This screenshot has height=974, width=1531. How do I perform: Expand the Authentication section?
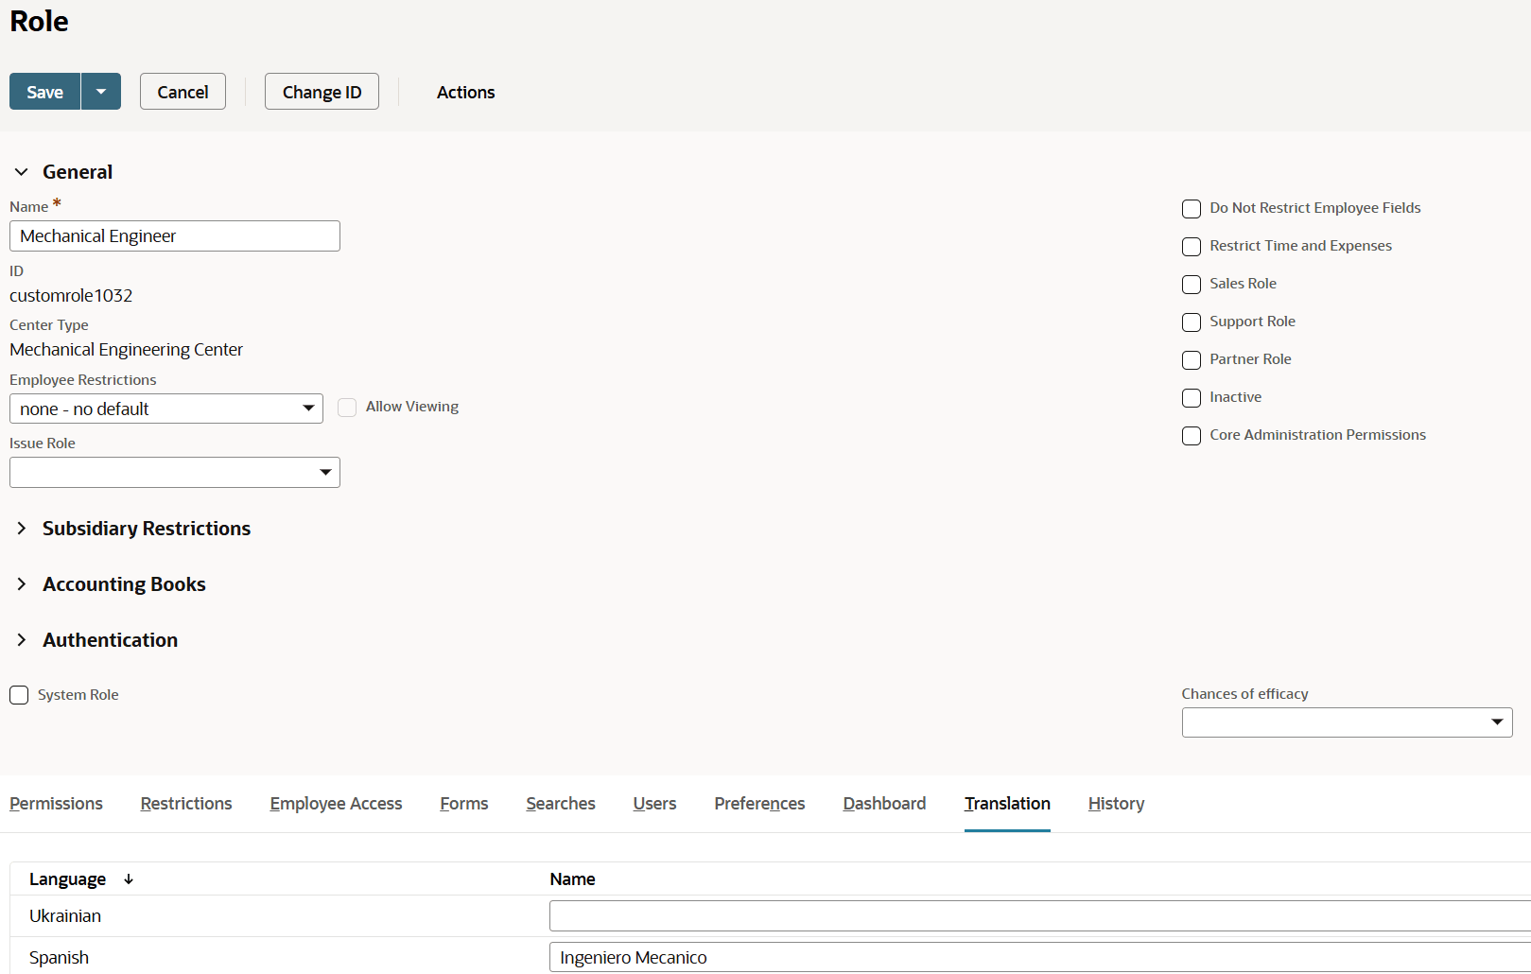click(x=22, y=639)
